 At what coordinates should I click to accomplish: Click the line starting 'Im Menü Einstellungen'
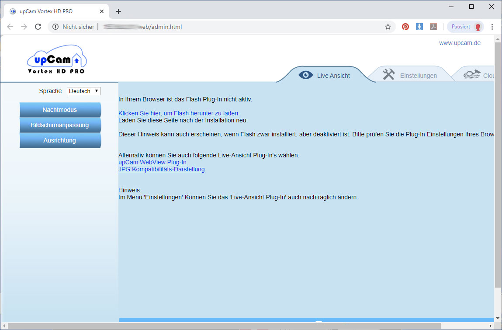(x=238, y=198)
